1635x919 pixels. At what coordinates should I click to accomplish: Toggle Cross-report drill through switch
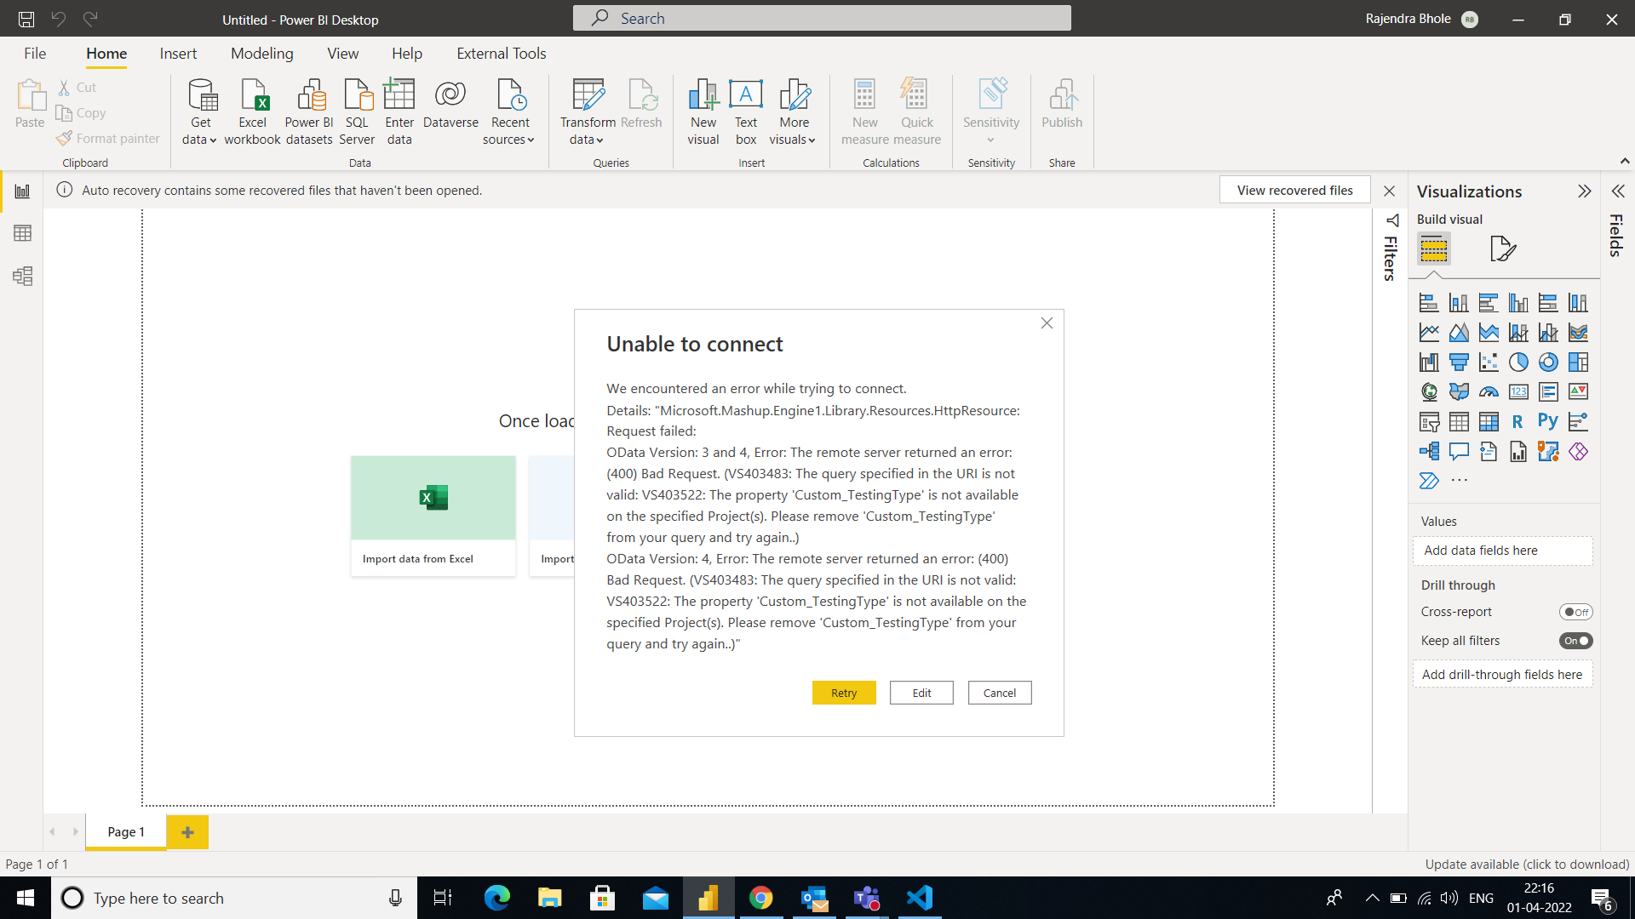pyautogui.click(x=1576, y=612)
